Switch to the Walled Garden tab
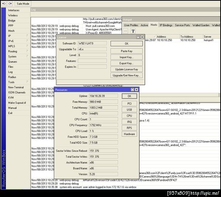Screen dimensions: 221x197 [201, 25]
